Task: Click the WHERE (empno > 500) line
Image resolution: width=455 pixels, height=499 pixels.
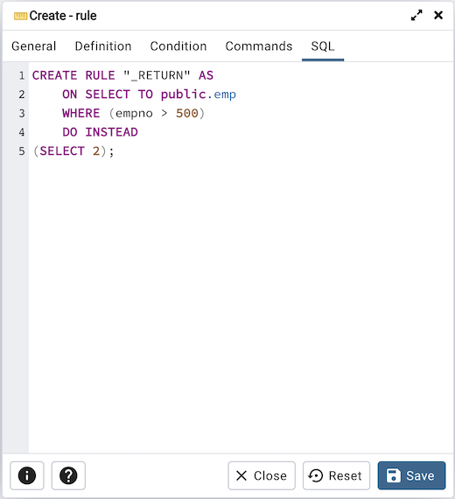Action: click(133, 113)
